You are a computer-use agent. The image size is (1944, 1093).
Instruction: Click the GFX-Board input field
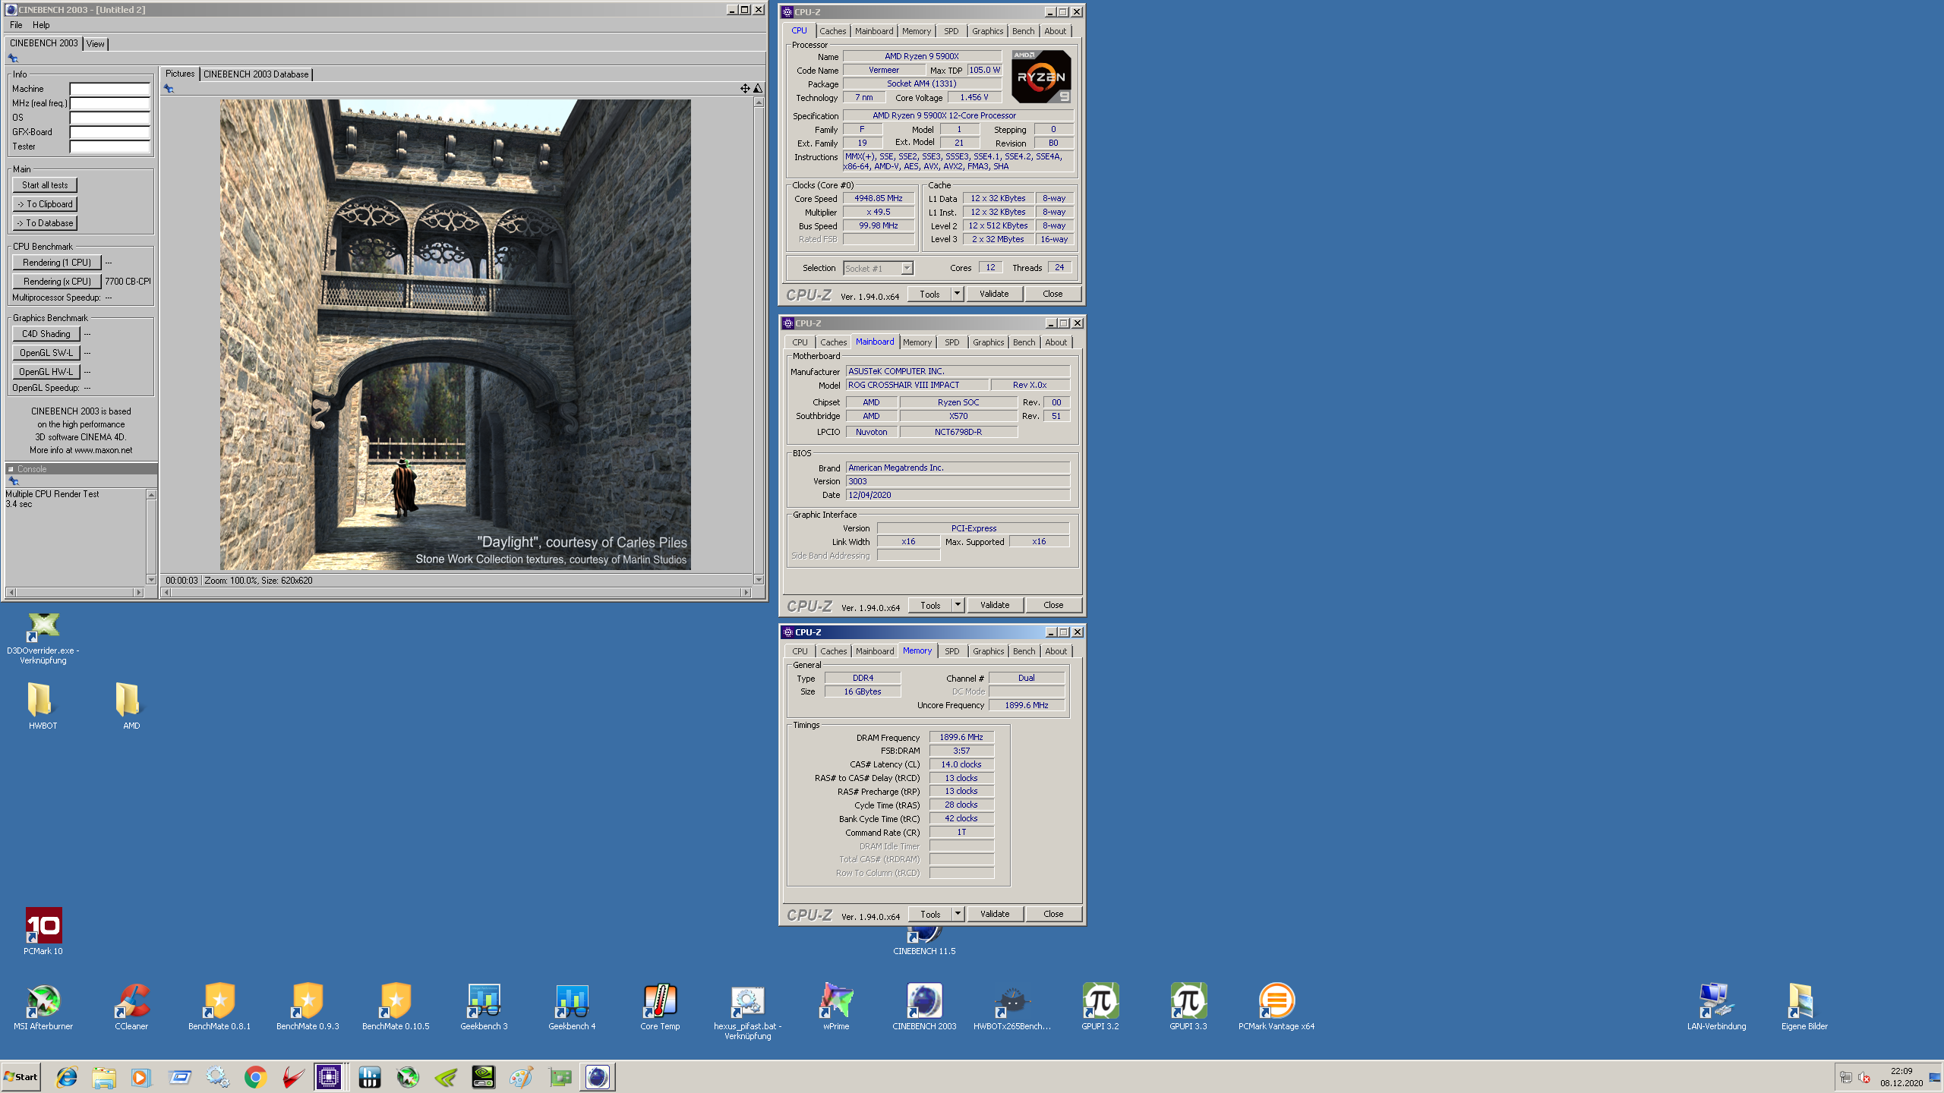click(x=110, y=132)
